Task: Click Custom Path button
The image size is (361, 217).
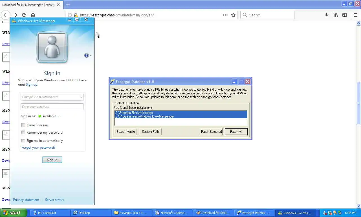Action: [x=150, y=132]
